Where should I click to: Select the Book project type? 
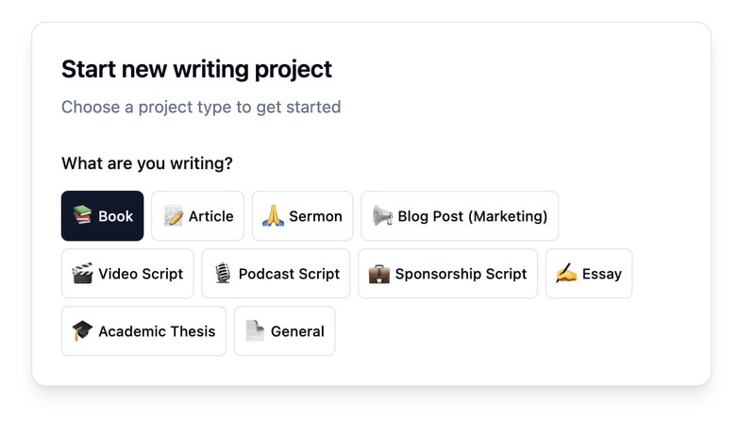coord(116,216)
